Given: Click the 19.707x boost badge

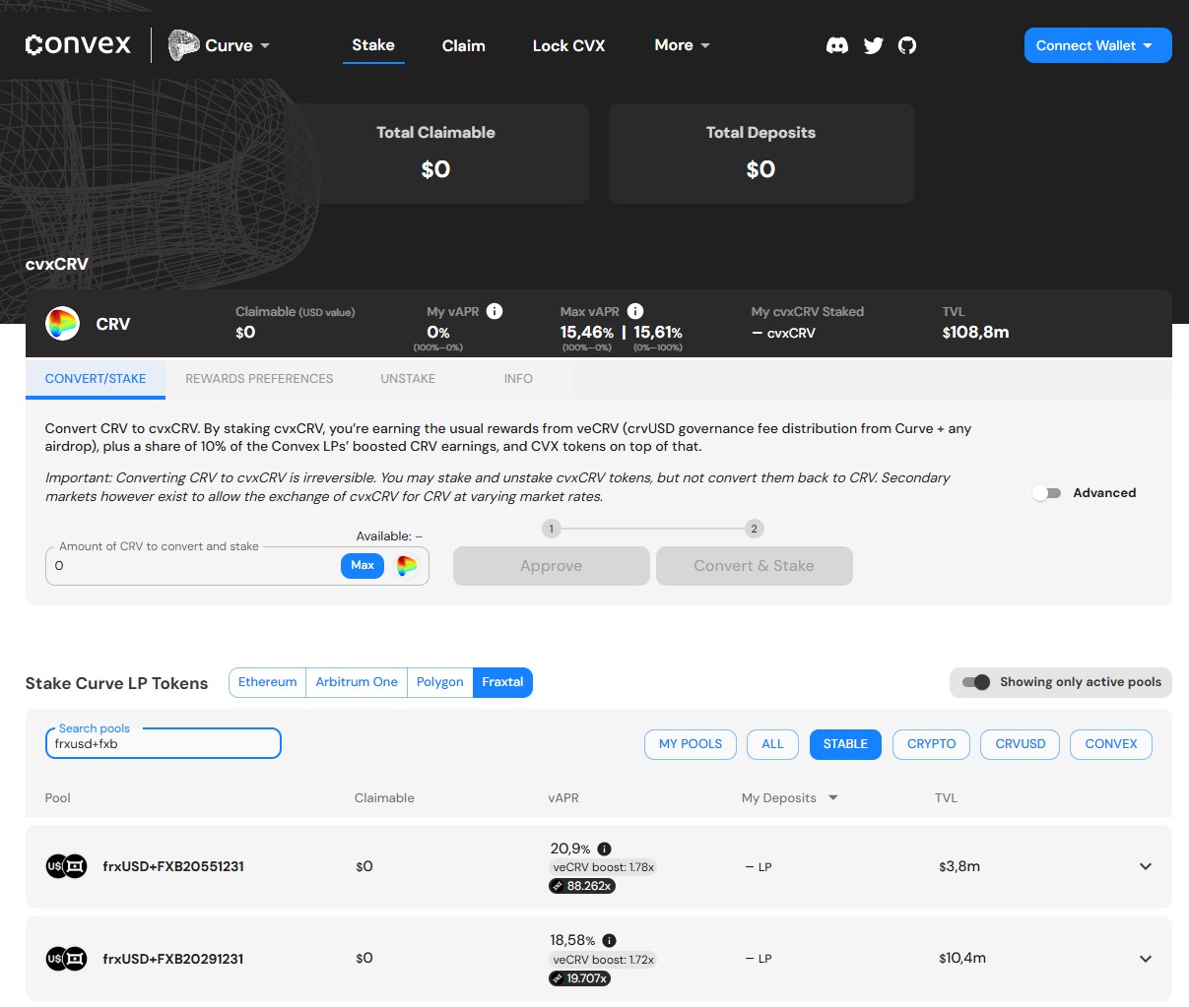Looking at the screenshot, I should pyautogui.click(x=580, y=978).
